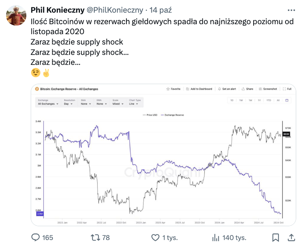Open the reply icon with 165 comments
The image size is (302, 245).
(x=36, y=237)
